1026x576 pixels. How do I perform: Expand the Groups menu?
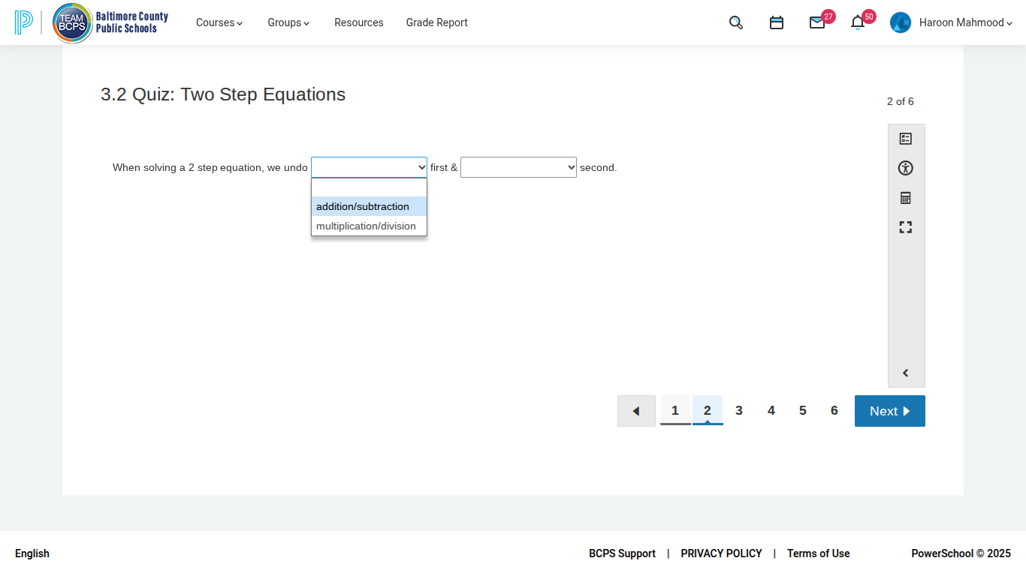(288, 22)
